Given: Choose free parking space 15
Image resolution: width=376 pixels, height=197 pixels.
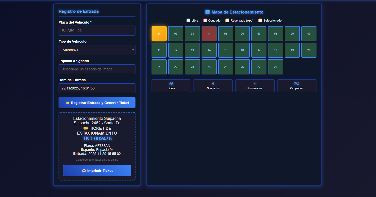Looking at the screenshot, I should (x=225, y=50).
